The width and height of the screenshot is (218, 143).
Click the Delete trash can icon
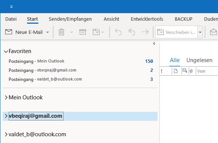click(x=61, y=32)
